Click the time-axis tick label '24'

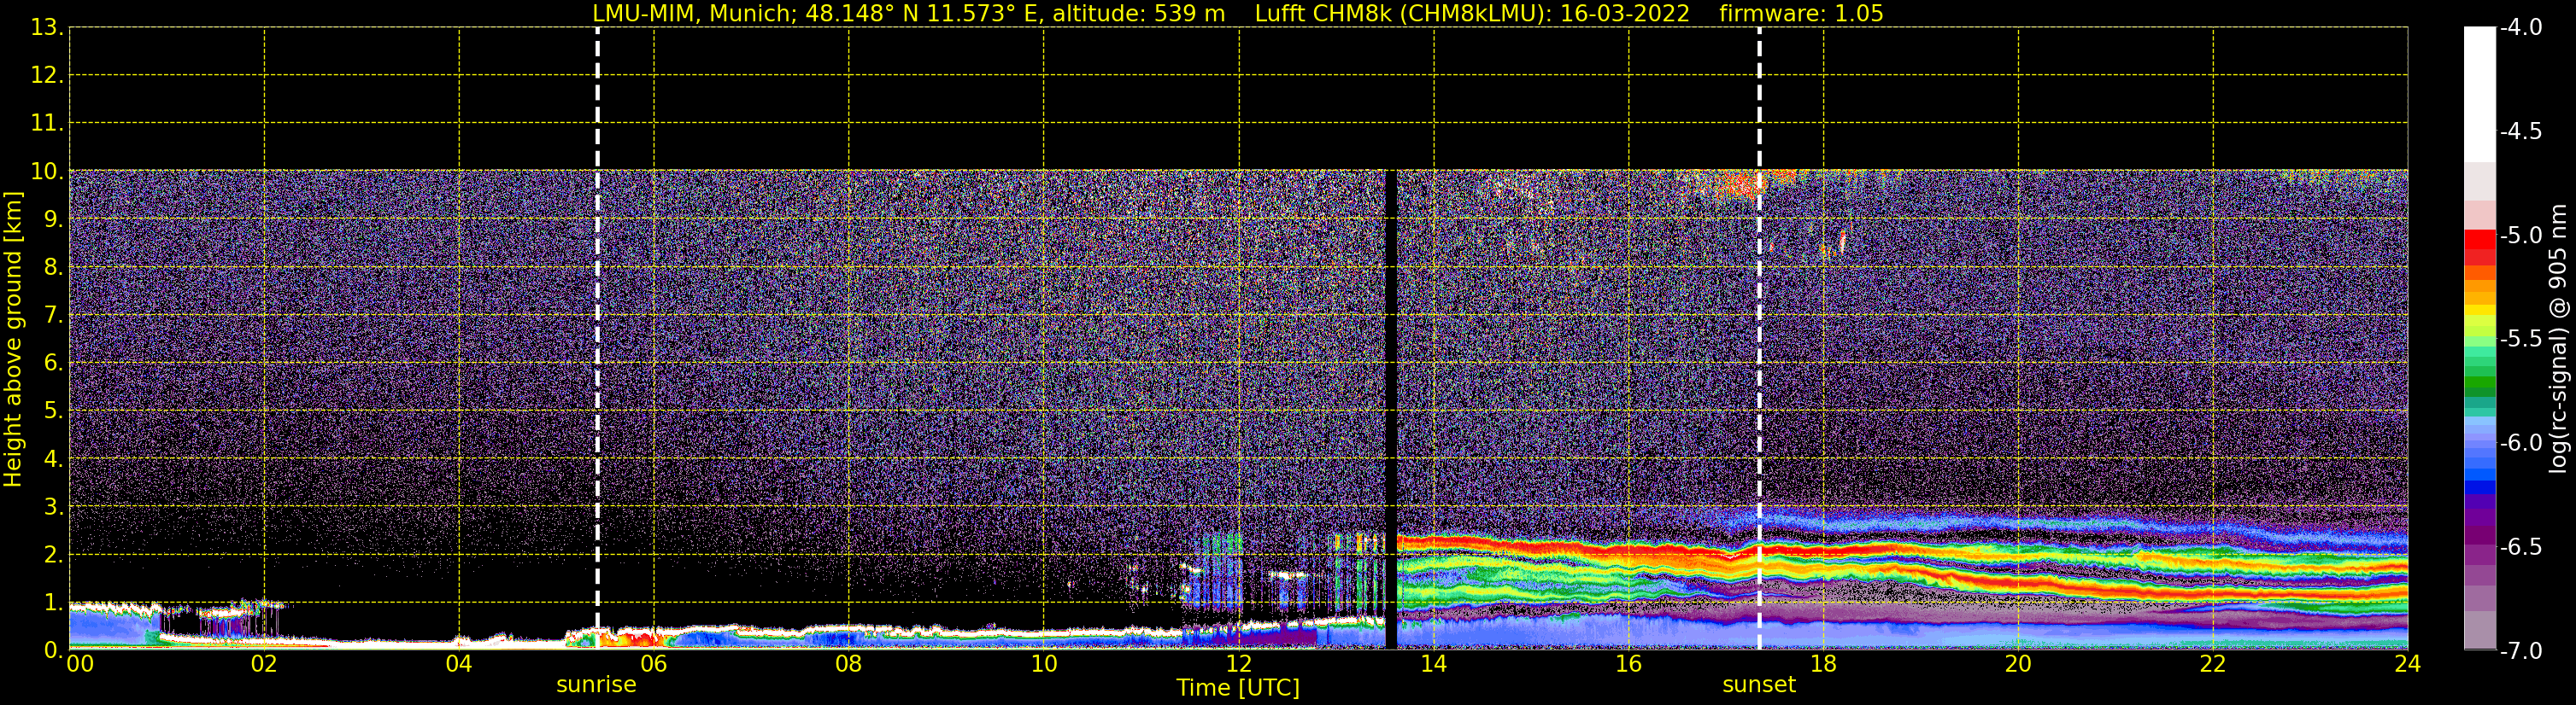[2408, 664]
